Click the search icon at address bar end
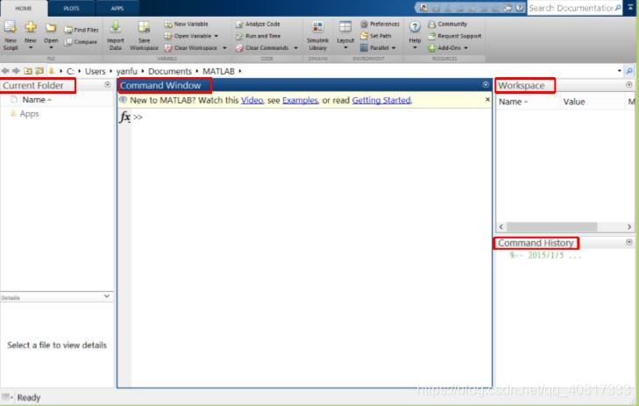 pos(629,71)
